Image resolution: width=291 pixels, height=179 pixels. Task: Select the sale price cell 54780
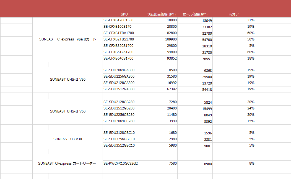click(195, 40)
